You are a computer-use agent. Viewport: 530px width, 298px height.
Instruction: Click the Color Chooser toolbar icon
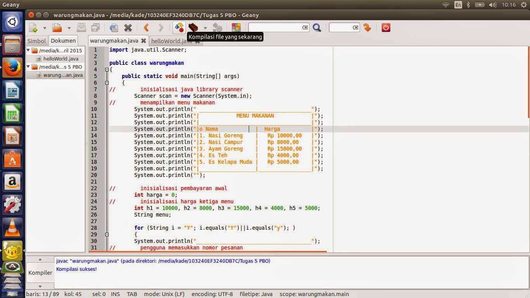236,28
